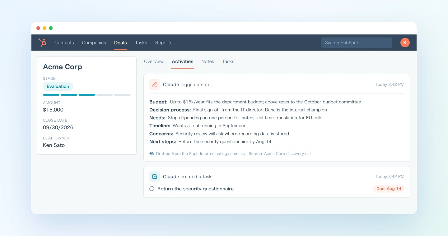Select the Deals nav item
This screenshot has width=448, height=236.
pyautogui.click(x=120, y=43)
